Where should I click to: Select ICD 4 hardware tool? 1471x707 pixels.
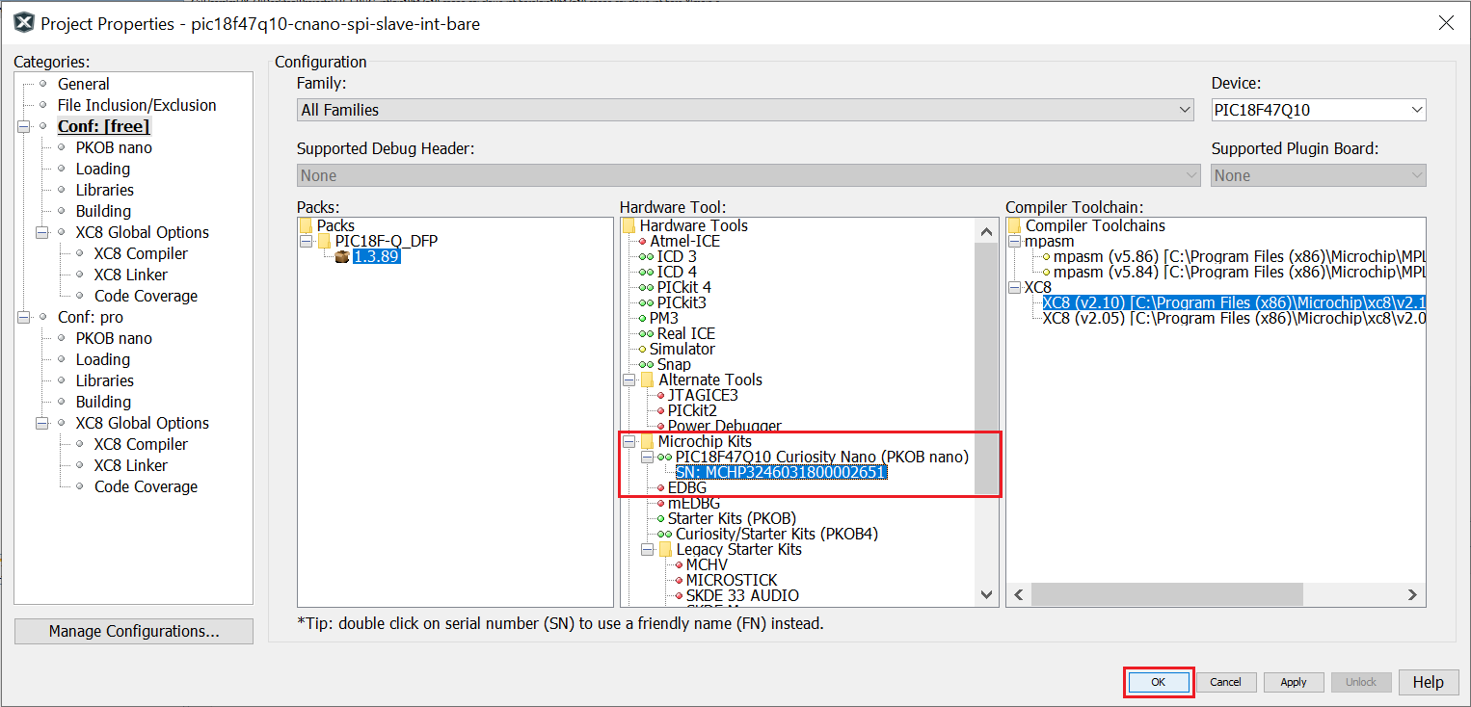pos(677,272)
